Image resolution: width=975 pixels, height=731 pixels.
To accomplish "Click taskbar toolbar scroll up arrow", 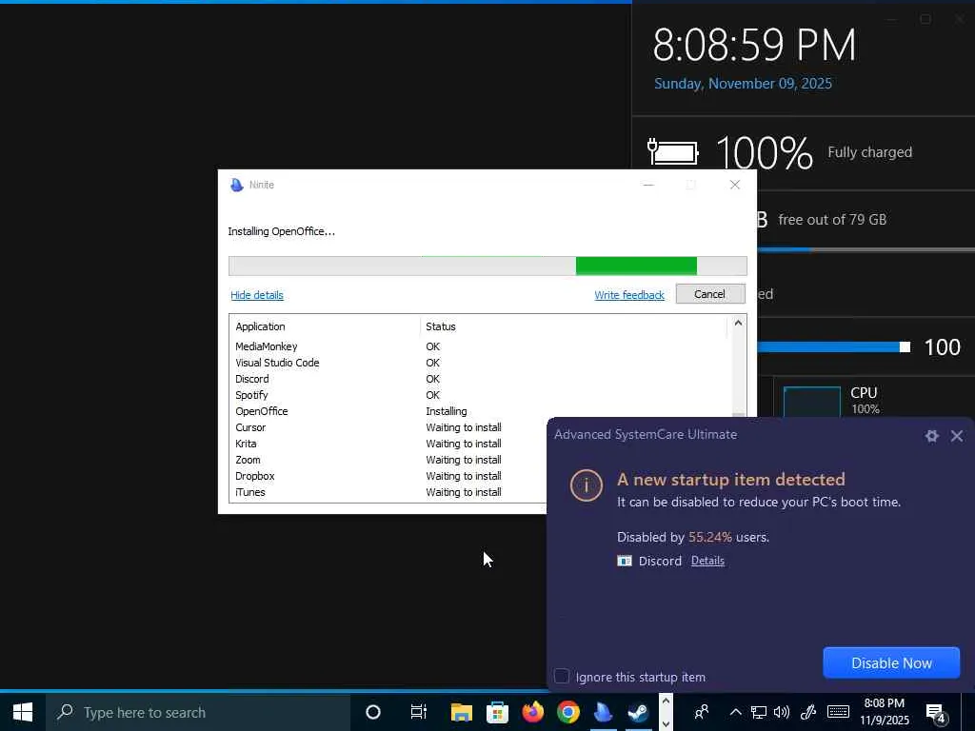I will 666,701.
